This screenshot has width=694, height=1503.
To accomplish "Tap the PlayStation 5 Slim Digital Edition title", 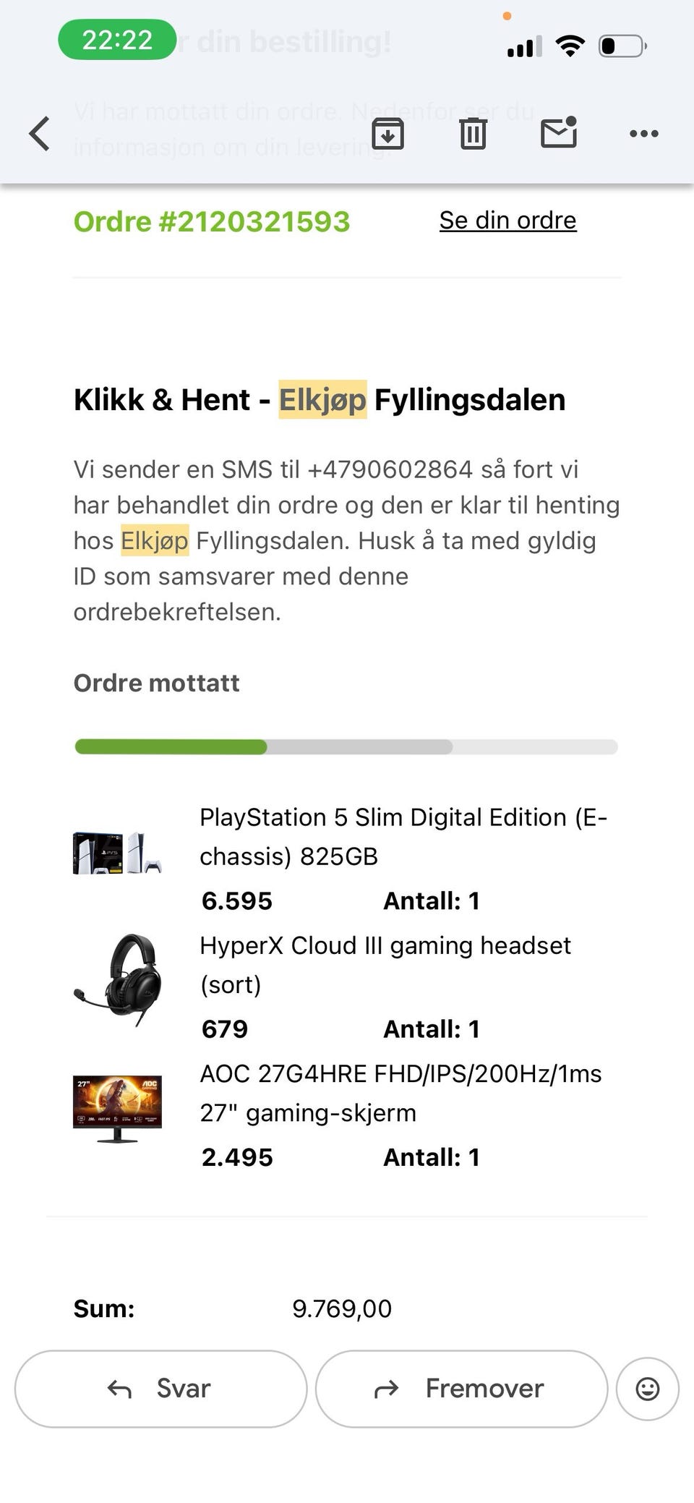I will (403, 836).
